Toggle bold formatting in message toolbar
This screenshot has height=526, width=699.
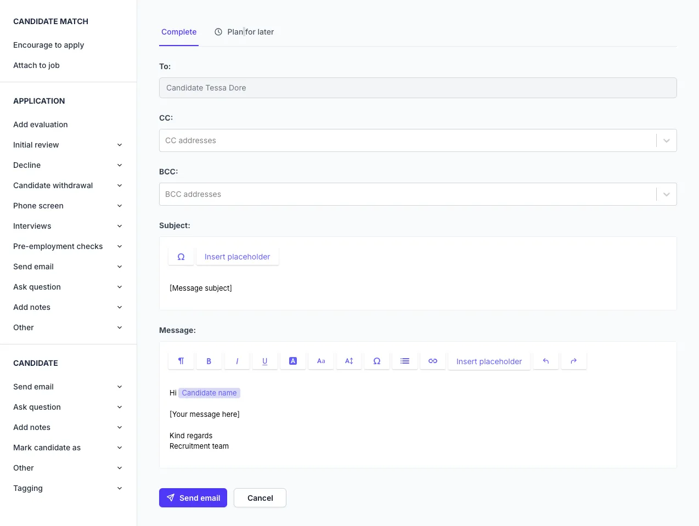point(208,361)
